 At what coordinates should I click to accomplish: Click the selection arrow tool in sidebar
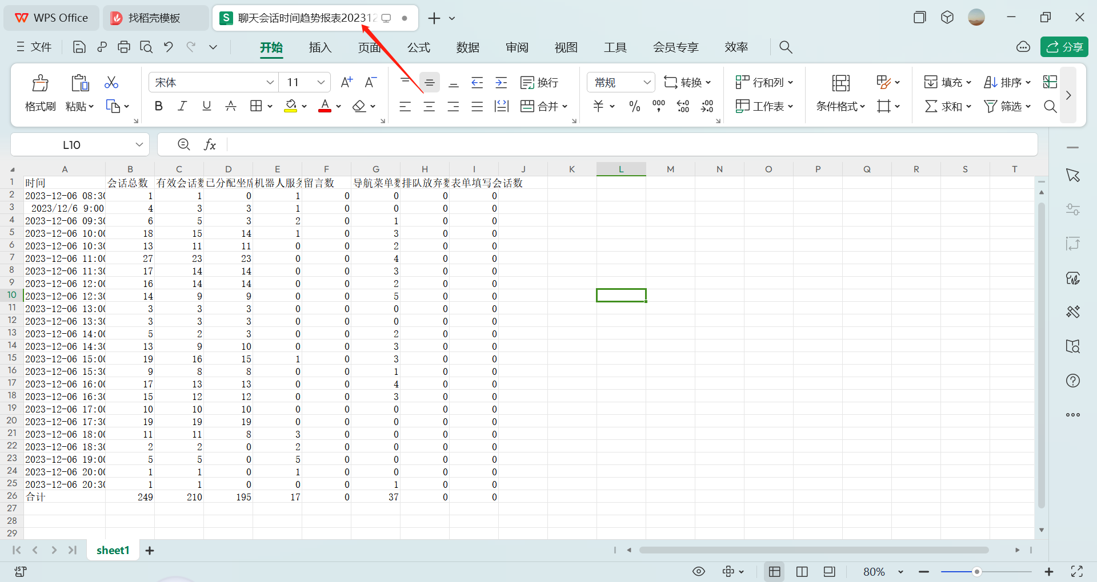pyautogui.click(x=1073, y=175)
